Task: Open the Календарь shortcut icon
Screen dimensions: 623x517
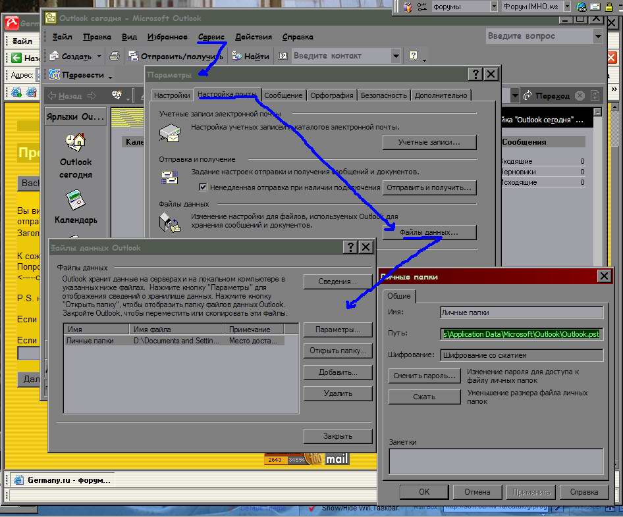Action: (x=75, y=200)
